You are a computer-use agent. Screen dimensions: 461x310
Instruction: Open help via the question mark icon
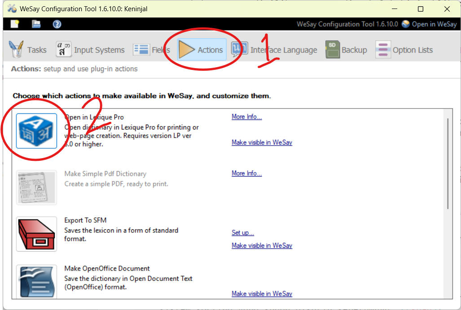[x=57, y=24]
